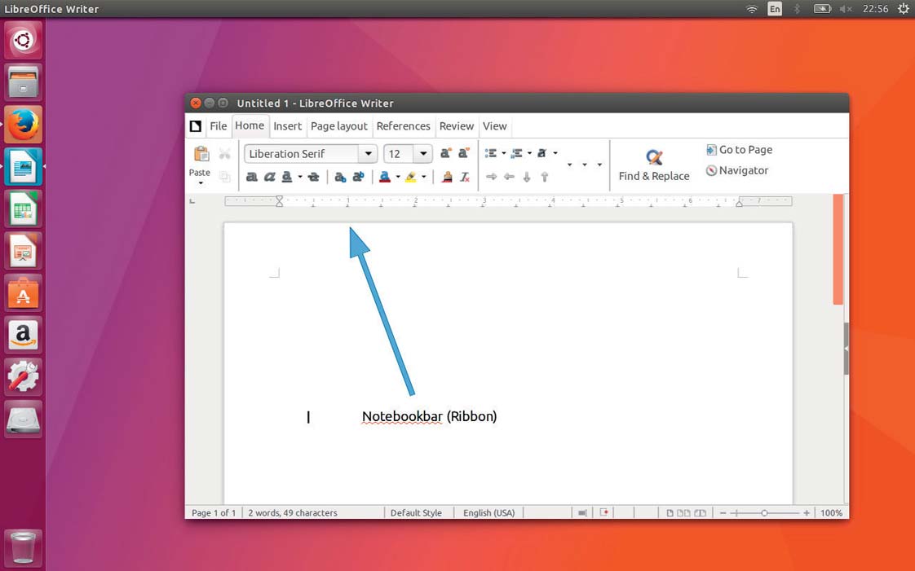The image size is (915, 571).
Task: Click English (USA) language in status bar
Action: 489,512
